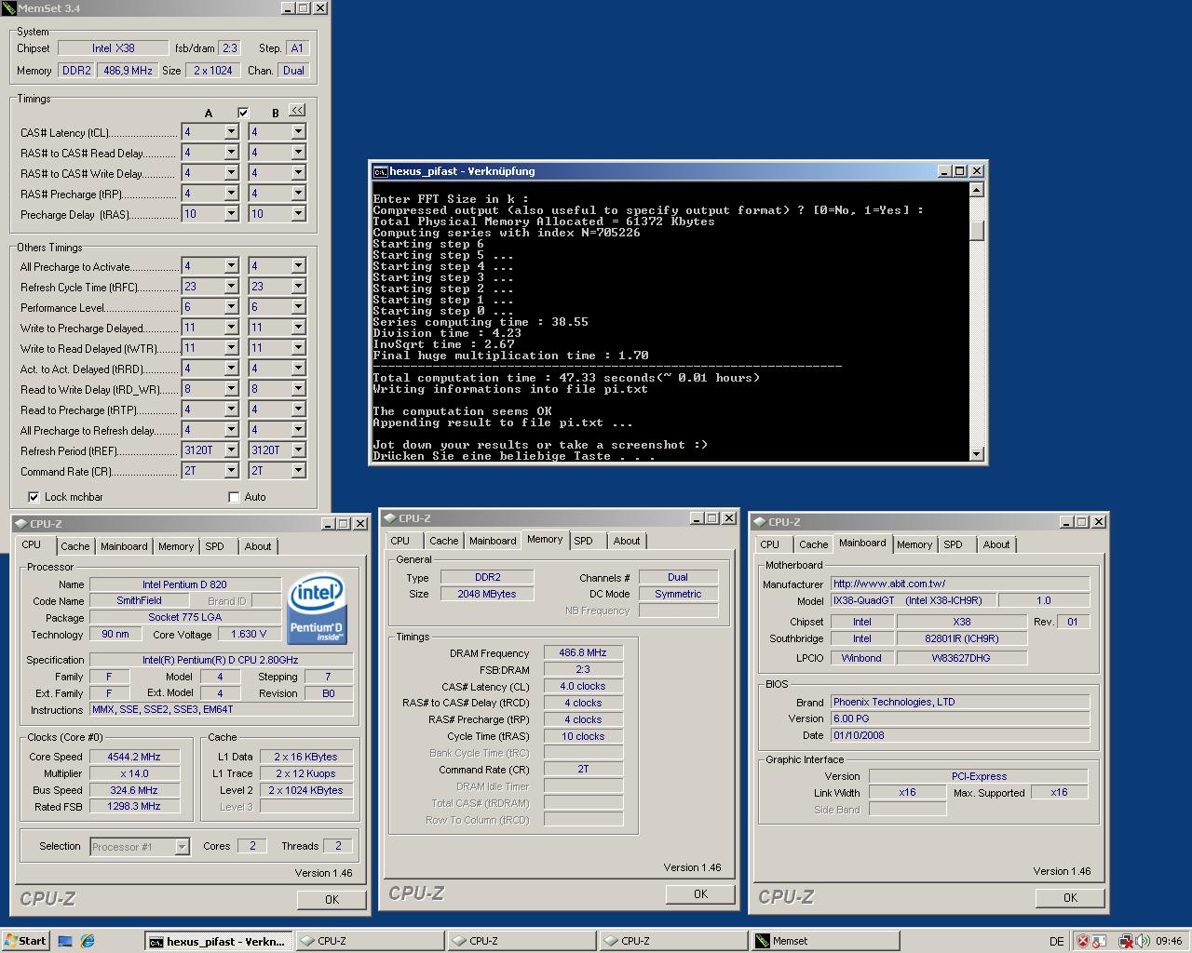Click OK in the CPU-Z Processor window
Viewport: 1192px width, 953px height.
(x=332, y=900)
